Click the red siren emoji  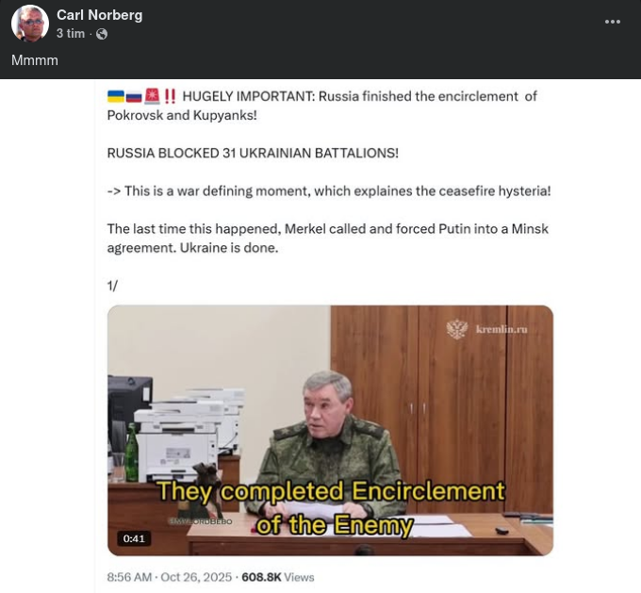pyautogui.click(x=152, y=96)
